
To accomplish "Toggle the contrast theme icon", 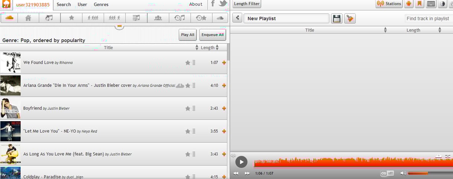I will (x=442, y=4).
